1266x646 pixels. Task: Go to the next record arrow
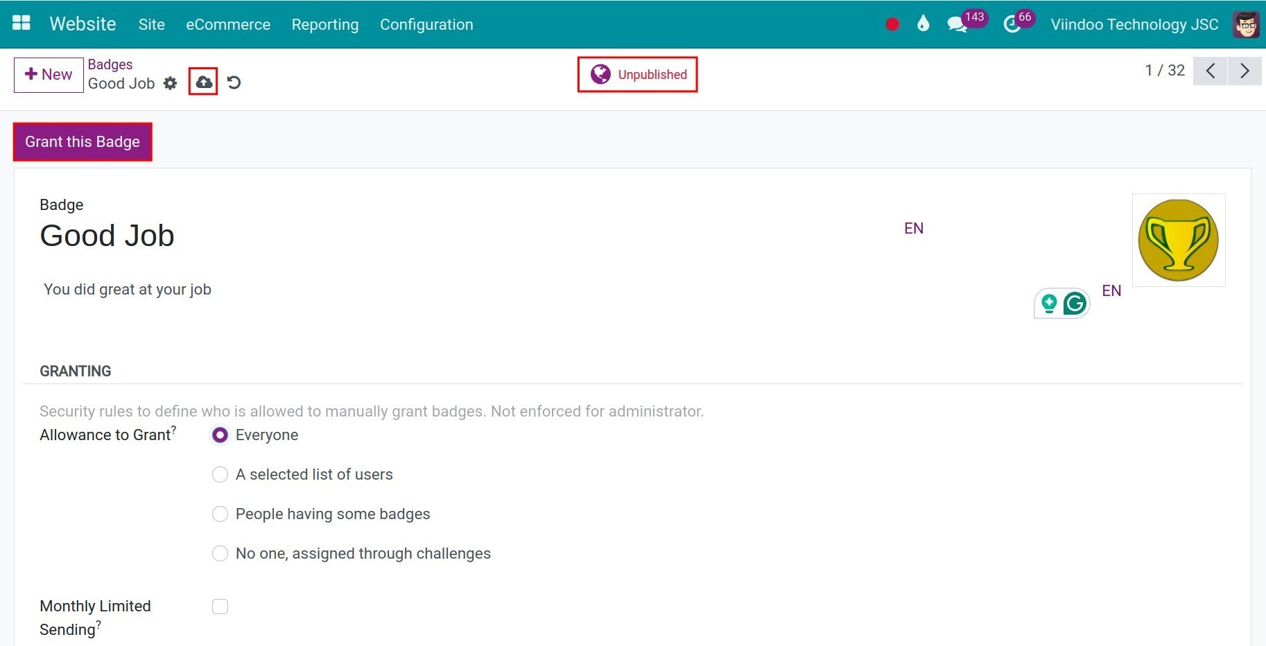(1245, 71)
